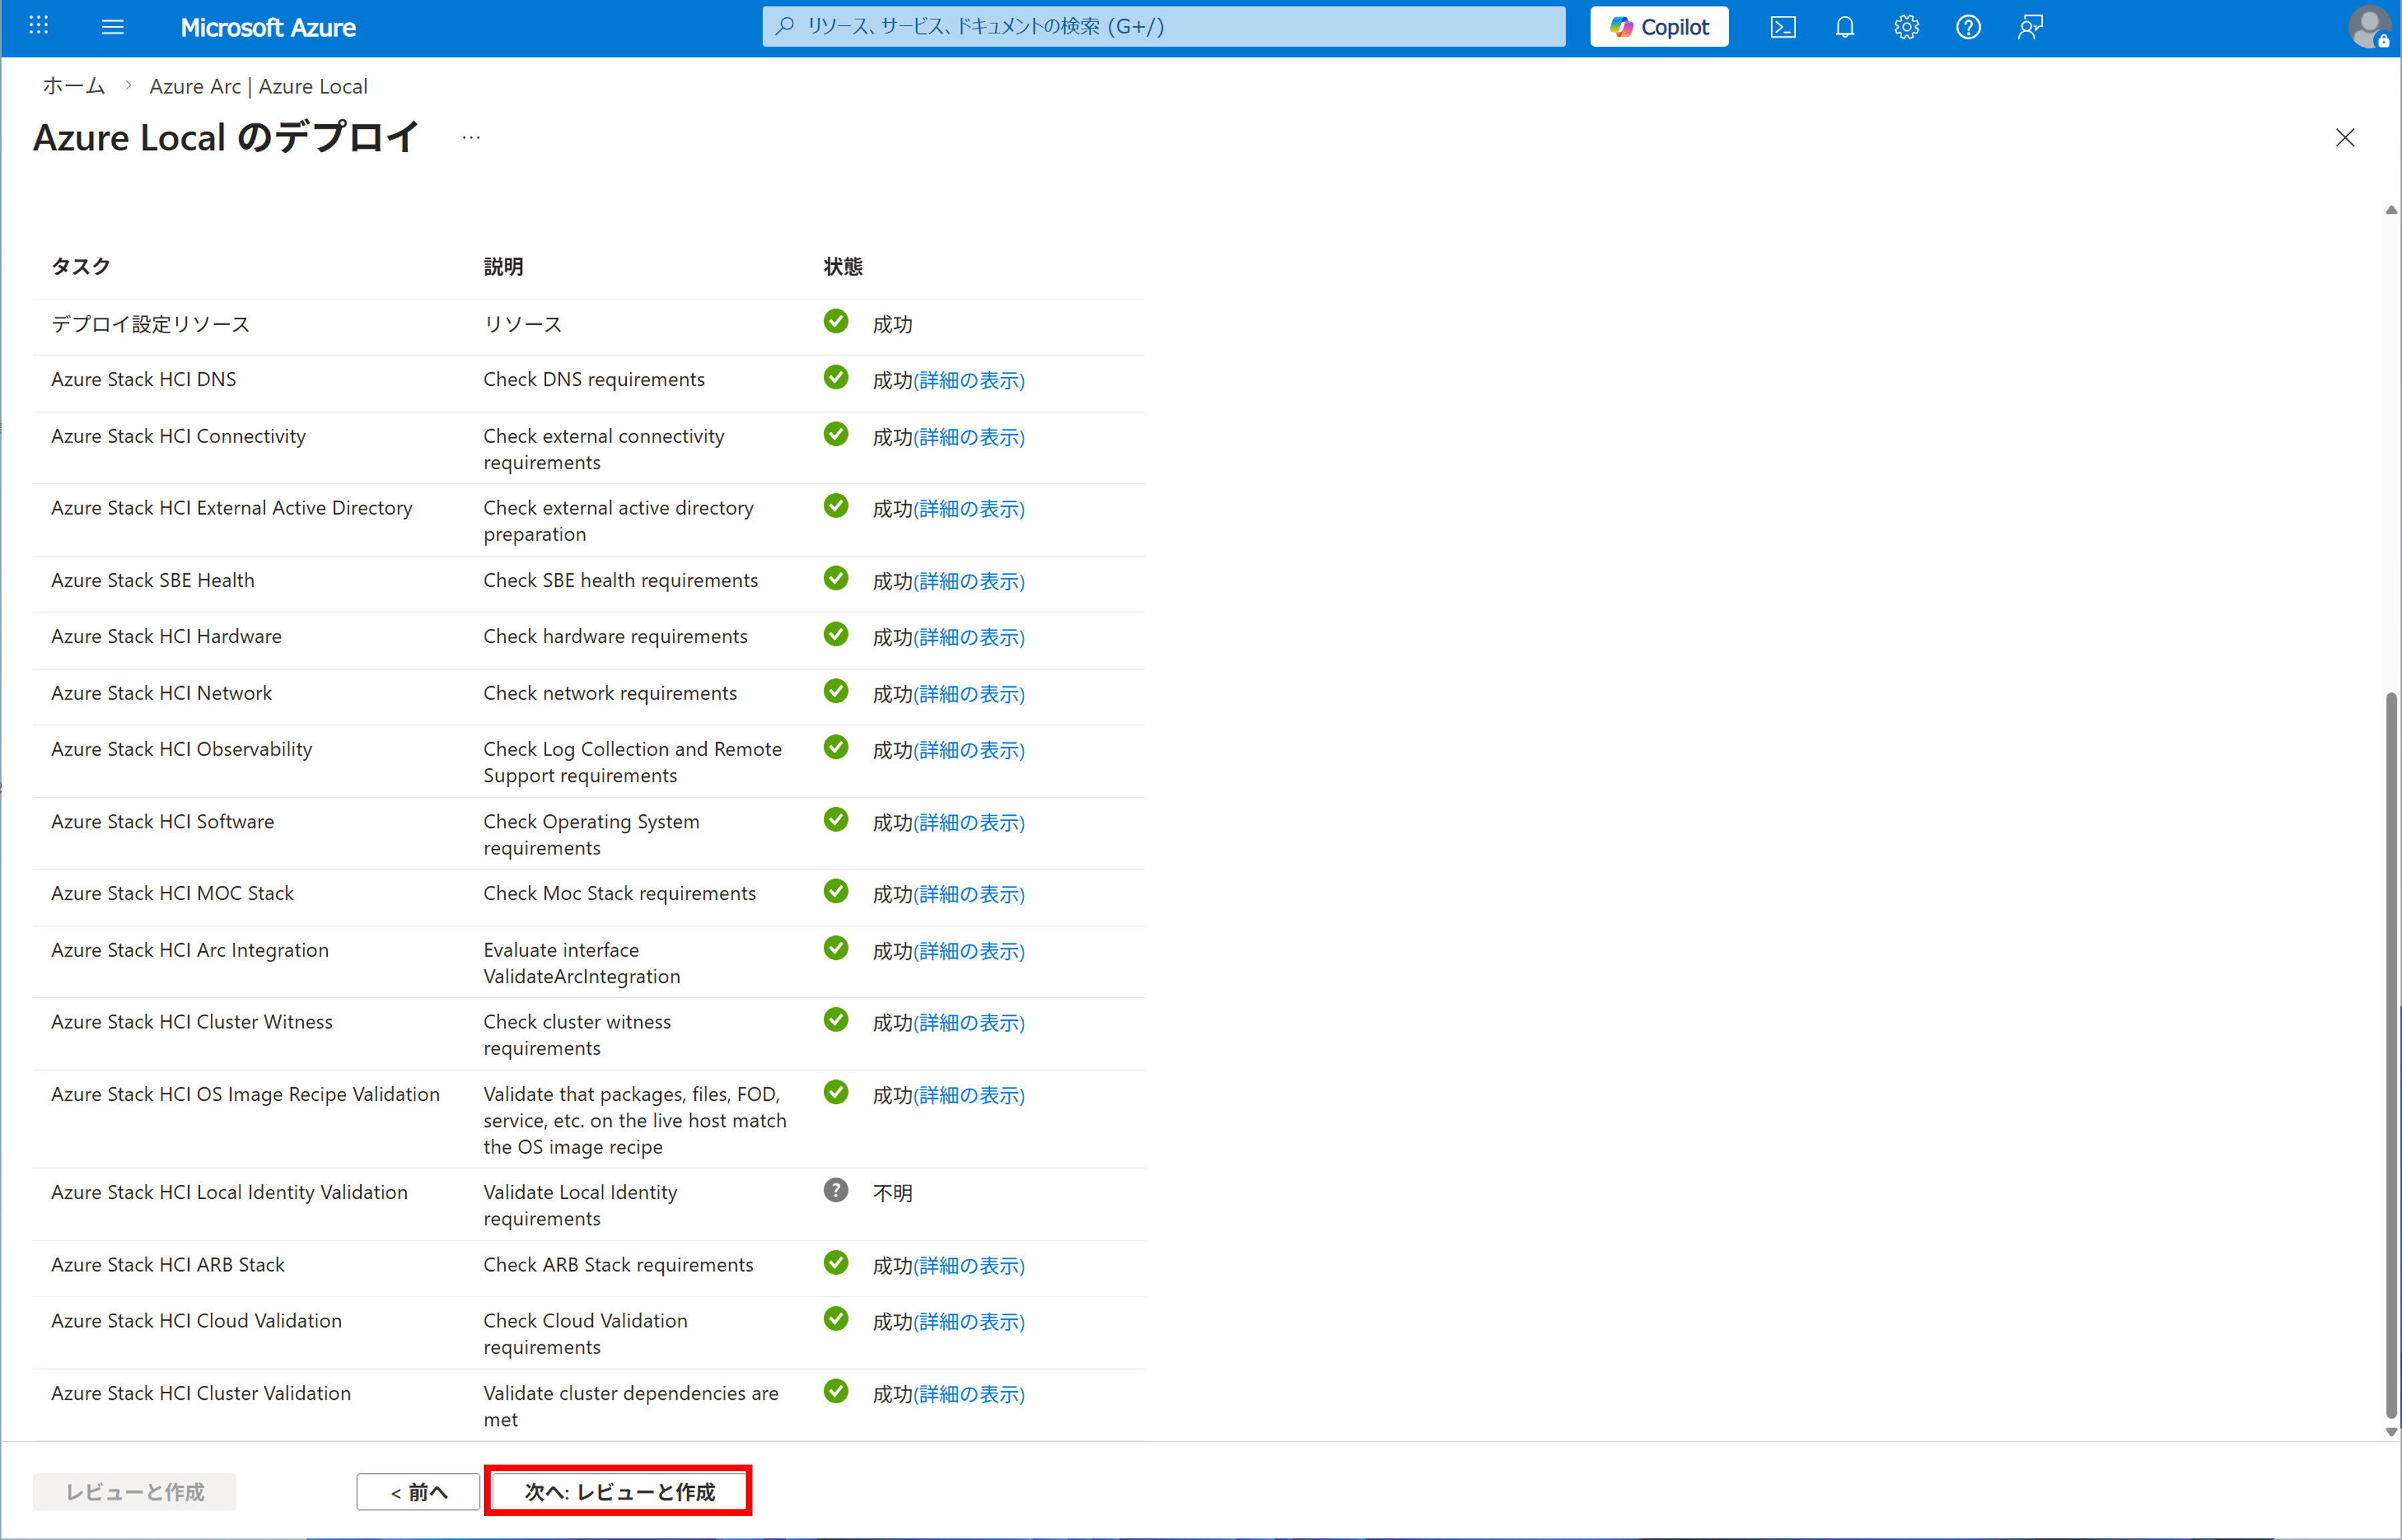
Task: Open the feedback icon
Action: point(2029,27)
